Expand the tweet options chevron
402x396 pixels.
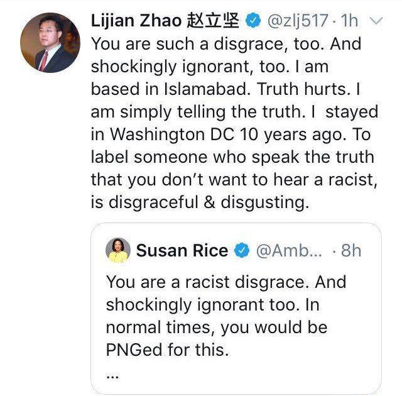click(x=377, y=21)
